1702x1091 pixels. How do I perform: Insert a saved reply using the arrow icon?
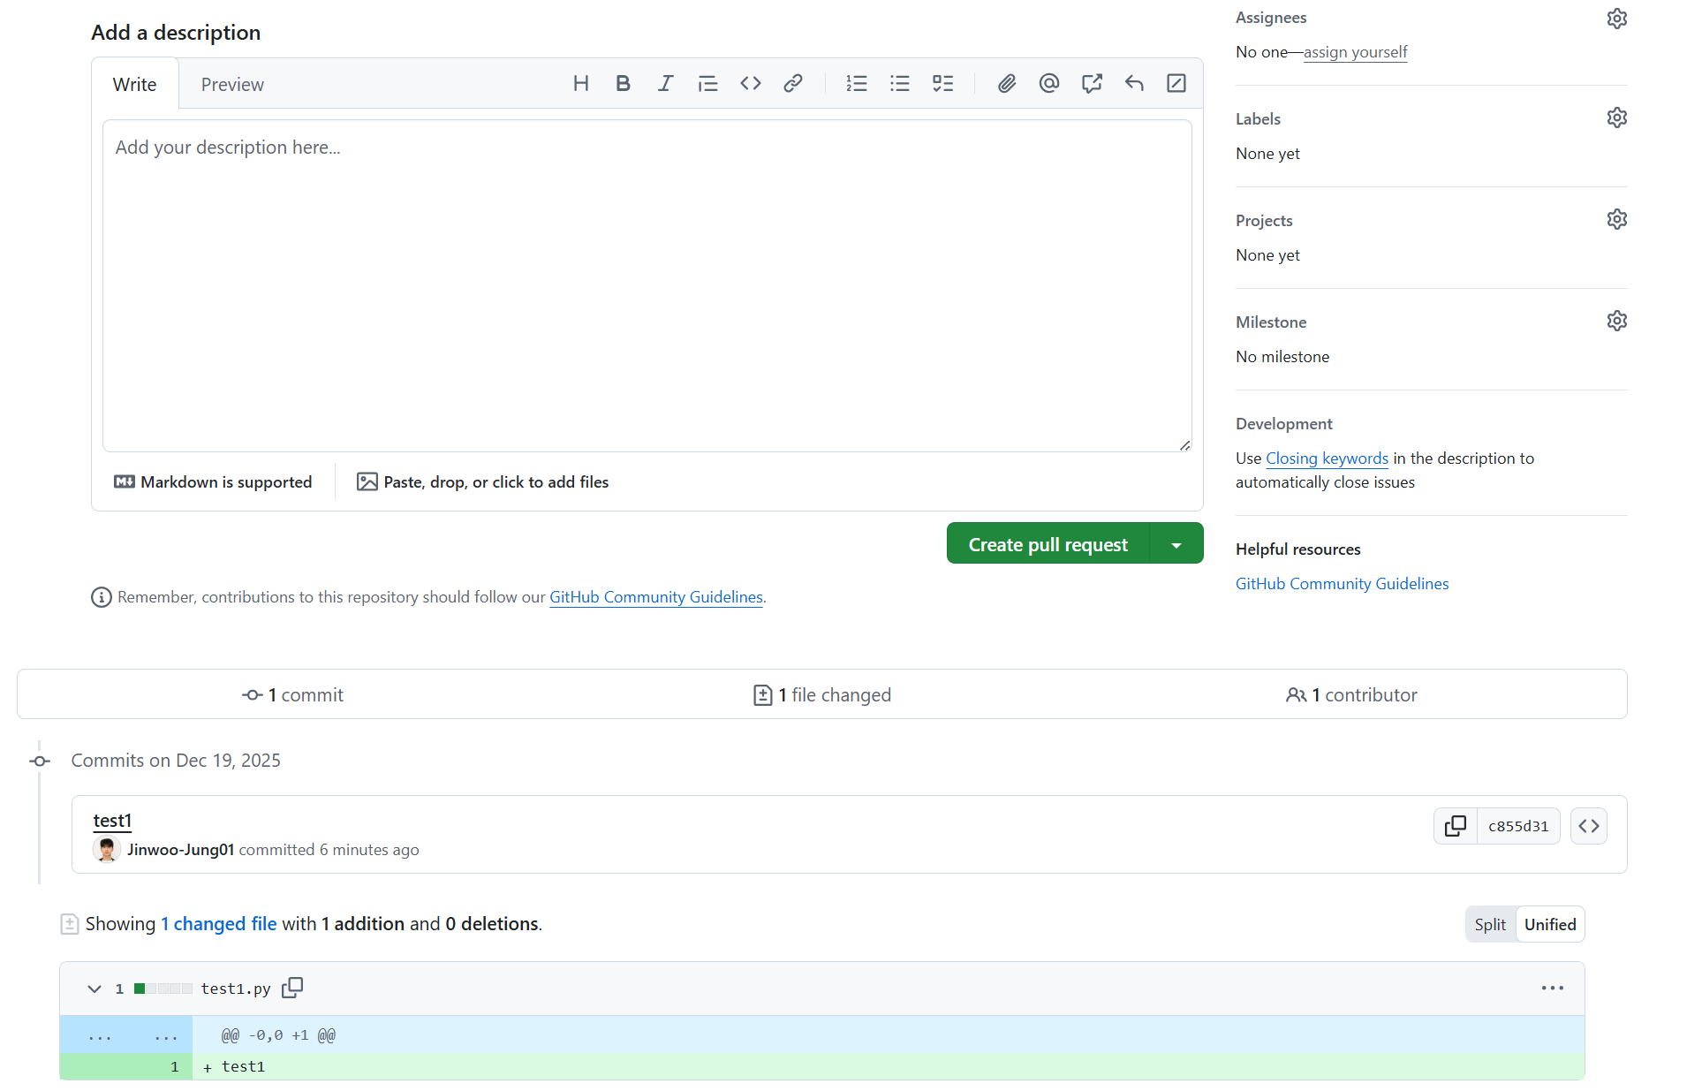pos(1134,84)
